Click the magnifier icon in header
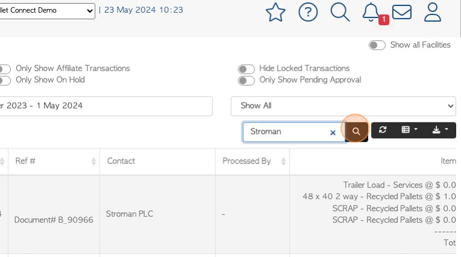The width and height of the screenshot is (461, 257). [340, 12]
